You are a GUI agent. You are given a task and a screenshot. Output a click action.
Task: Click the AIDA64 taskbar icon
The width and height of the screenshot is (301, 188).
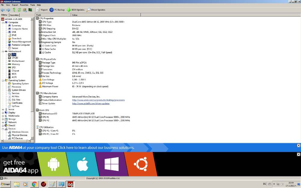point(70,184)
